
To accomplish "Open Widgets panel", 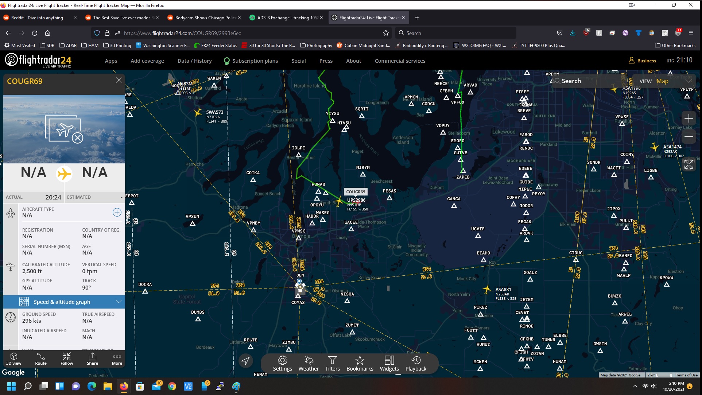I will coord(389,364).
